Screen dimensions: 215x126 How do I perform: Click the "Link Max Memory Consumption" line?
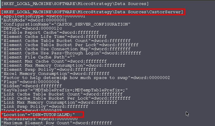pos(59,102)
